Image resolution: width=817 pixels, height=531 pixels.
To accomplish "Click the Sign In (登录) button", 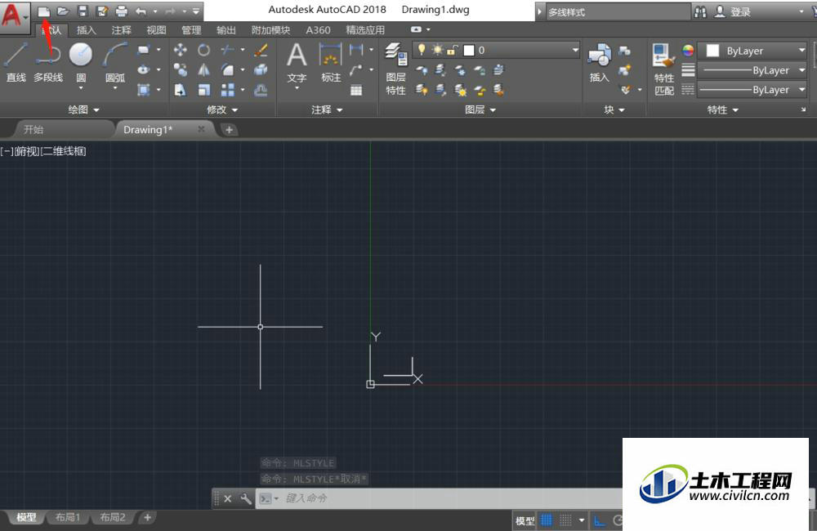I will pos(733,11).
